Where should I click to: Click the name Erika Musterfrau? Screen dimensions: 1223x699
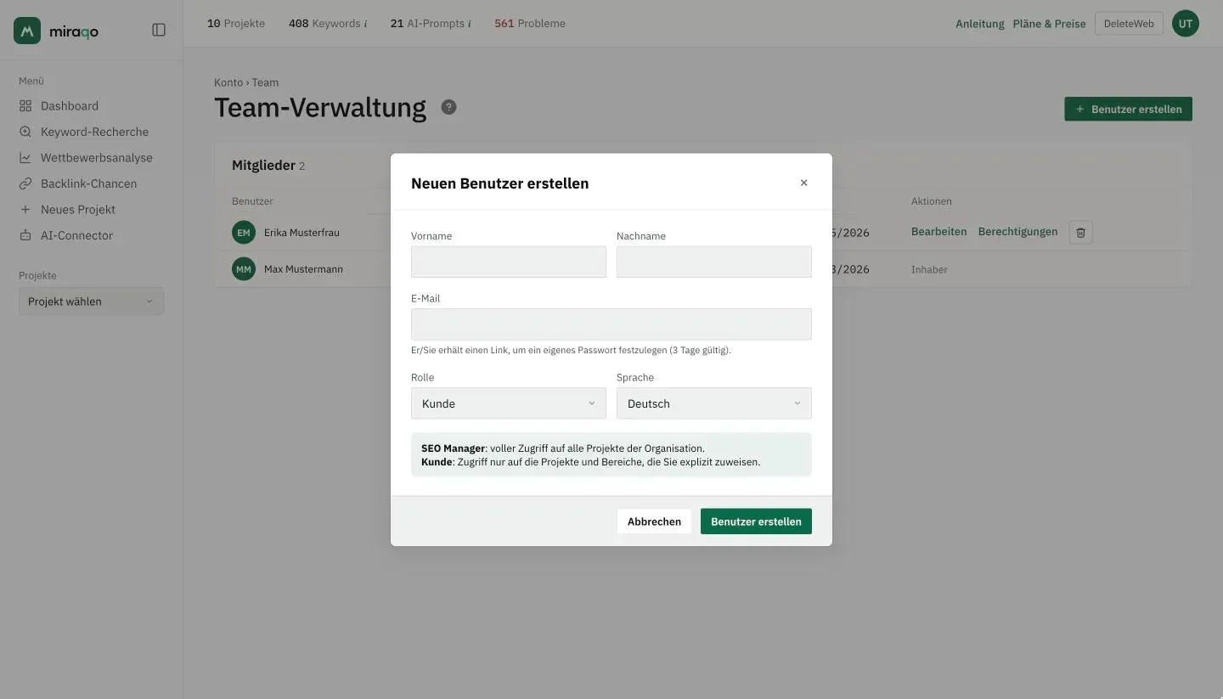click(x=302, y=233)
